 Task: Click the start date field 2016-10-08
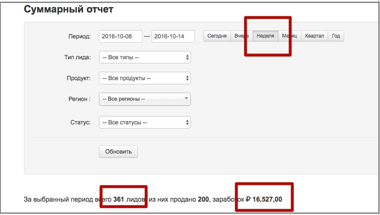[121, 36]
